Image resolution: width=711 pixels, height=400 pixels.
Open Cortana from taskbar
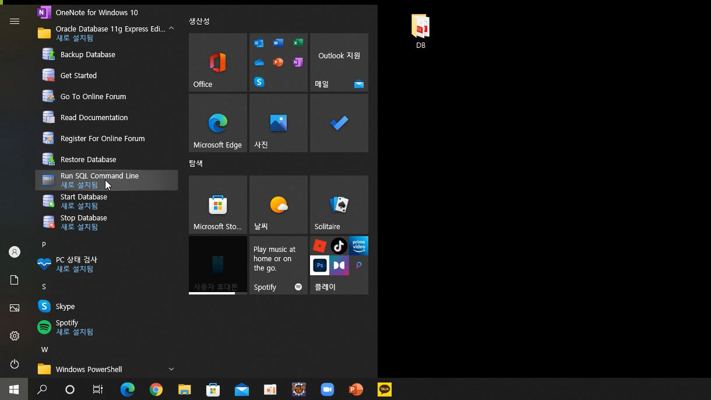(x=70, y=389)
